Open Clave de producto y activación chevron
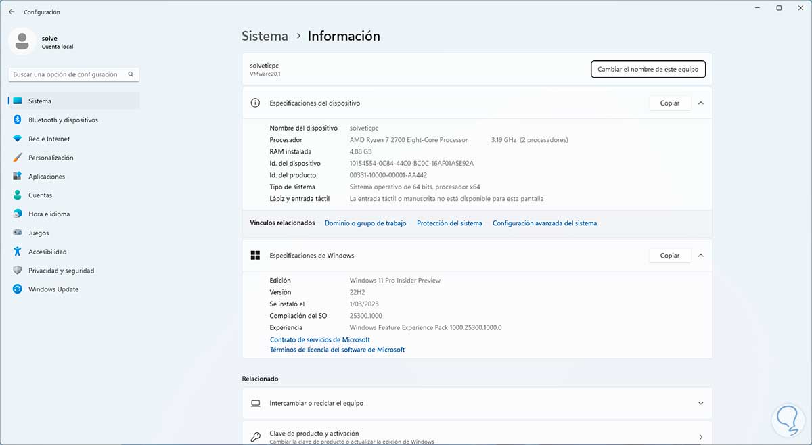Viewport: 812px width, 445px height. [700, 437]
